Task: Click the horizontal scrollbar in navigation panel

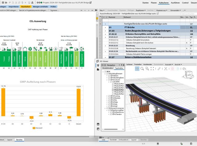Action: click(111, 129)
